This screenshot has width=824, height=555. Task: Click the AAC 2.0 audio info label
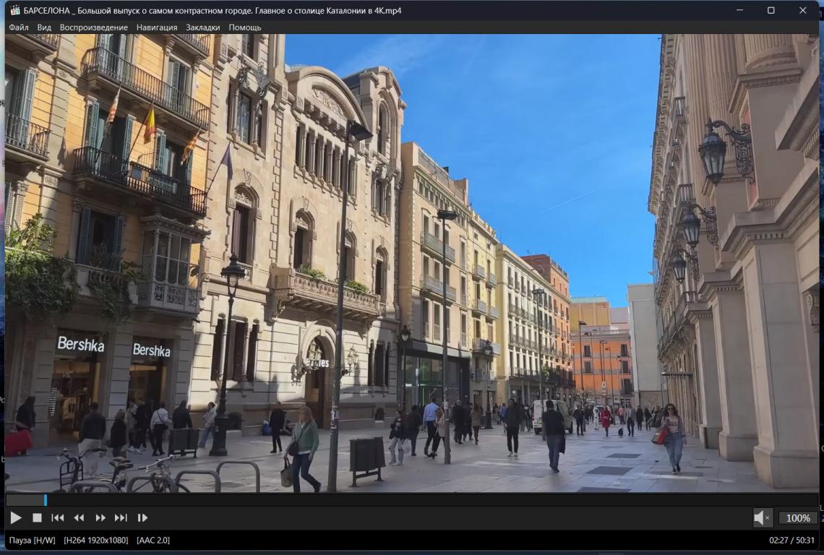tap(153, 540)
